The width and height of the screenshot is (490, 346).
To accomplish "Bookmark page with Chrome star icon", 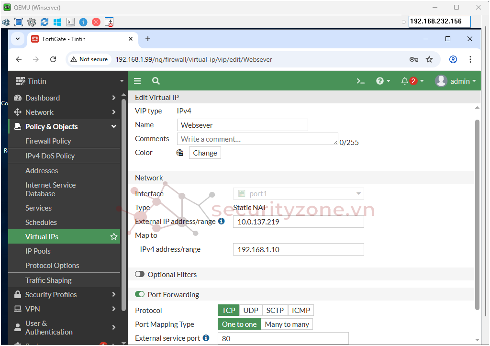I will (429, 59).
